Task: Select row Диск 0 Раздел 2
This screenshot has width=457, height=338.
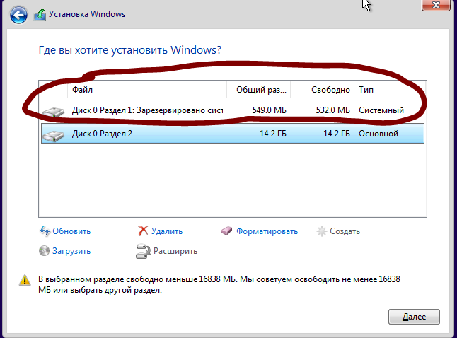Action: click(x=233, y=134)
